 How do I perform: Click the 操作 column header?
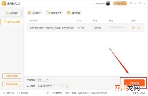click(x=134, y=21)
